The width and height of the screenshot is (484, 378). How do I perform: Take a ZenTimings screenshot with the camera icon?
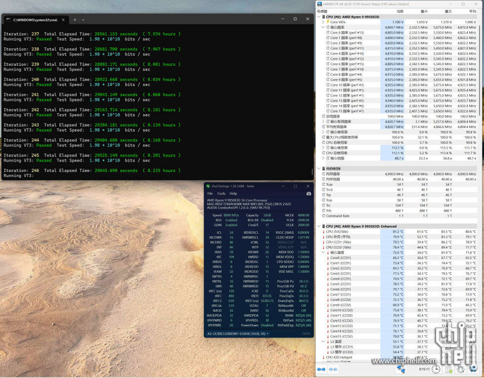pos(309,194)
